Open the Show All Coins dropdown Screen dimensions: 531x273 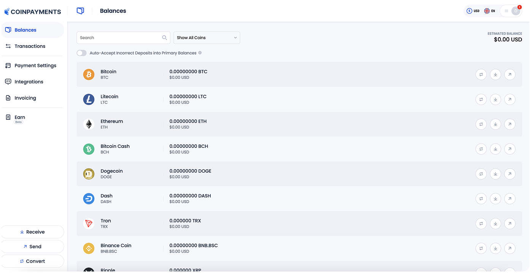(x=207, y=38)
